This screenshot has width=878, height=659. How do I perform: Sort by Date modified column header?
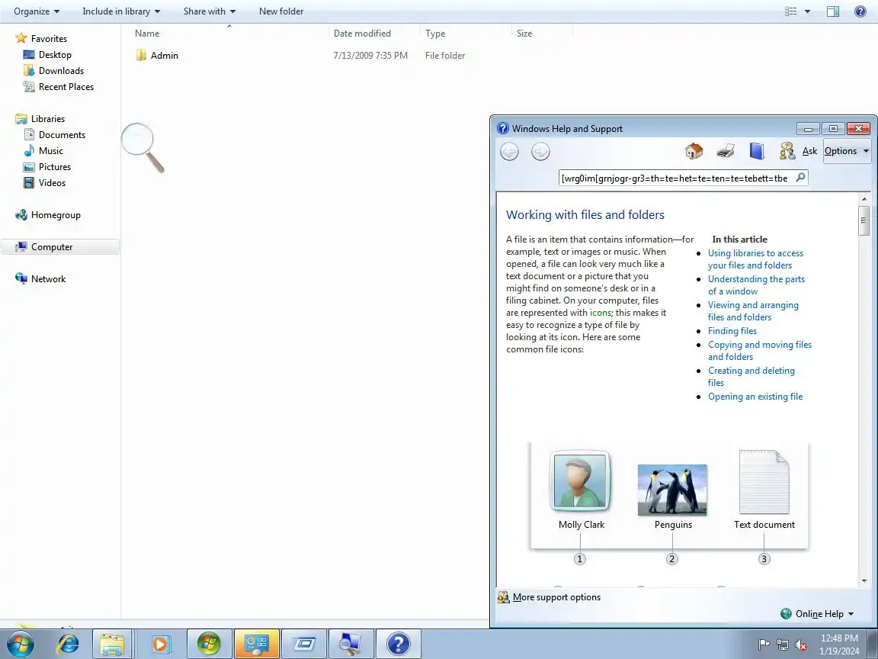(362, 33)
